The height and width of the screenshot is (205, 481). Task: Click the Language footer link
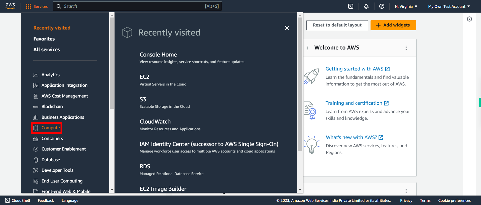[70, 200]
